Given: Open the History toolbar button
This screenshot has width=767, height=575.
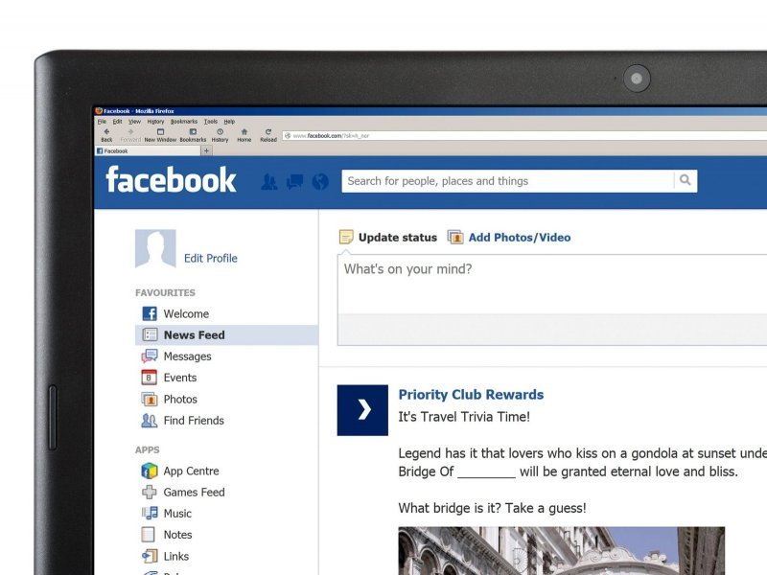Looking at the screenshot, I should (220, 135).
